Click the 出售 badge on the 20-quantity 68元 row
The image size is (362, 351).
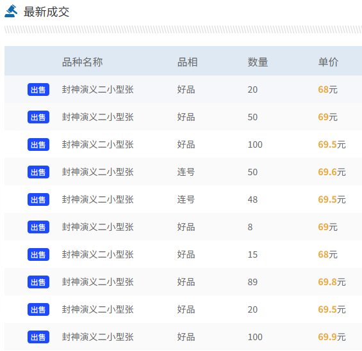tap(38, 90)
